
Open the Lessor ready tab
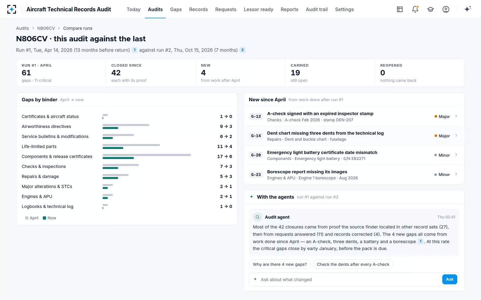pyautogui.click(x=259, y=9)
